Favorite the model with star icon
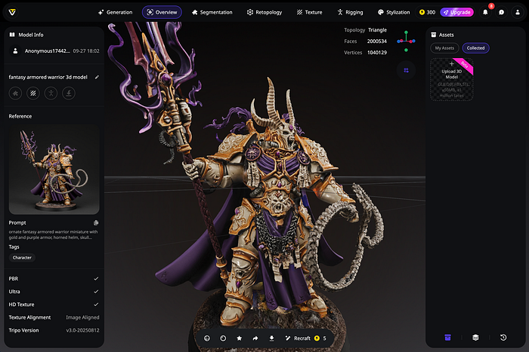 pyautogui.click(x=239, y=338)
